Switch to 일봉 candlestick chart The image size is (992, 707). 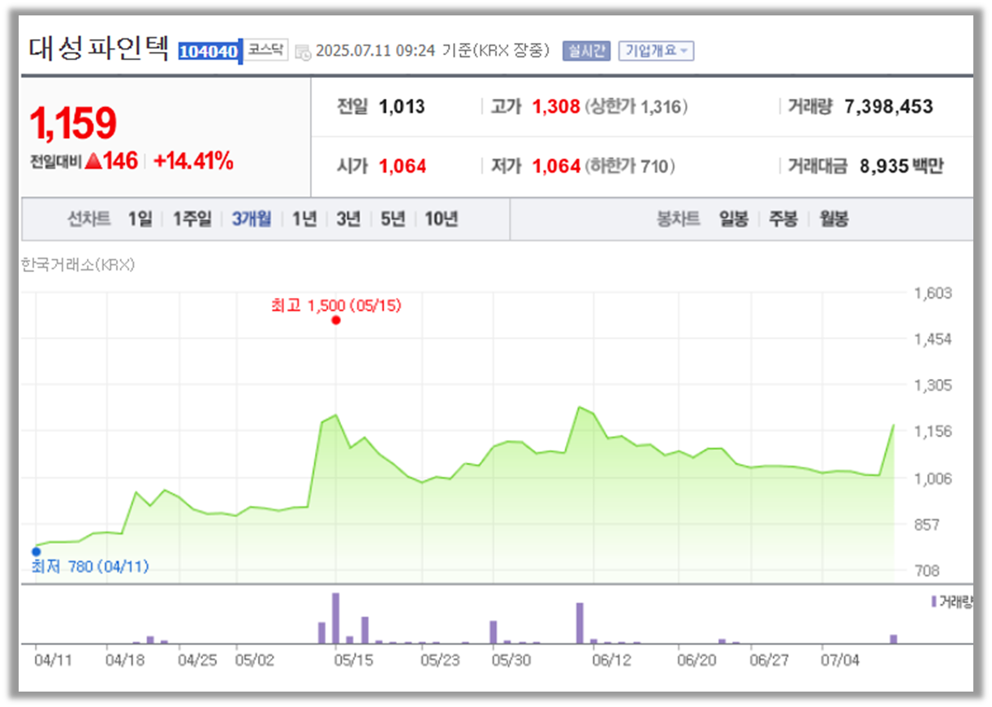pos(734,218)
